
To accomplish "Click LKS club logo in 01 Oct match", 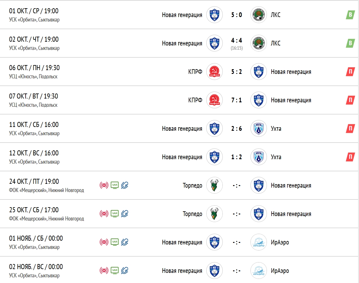I will coord(259,15).
